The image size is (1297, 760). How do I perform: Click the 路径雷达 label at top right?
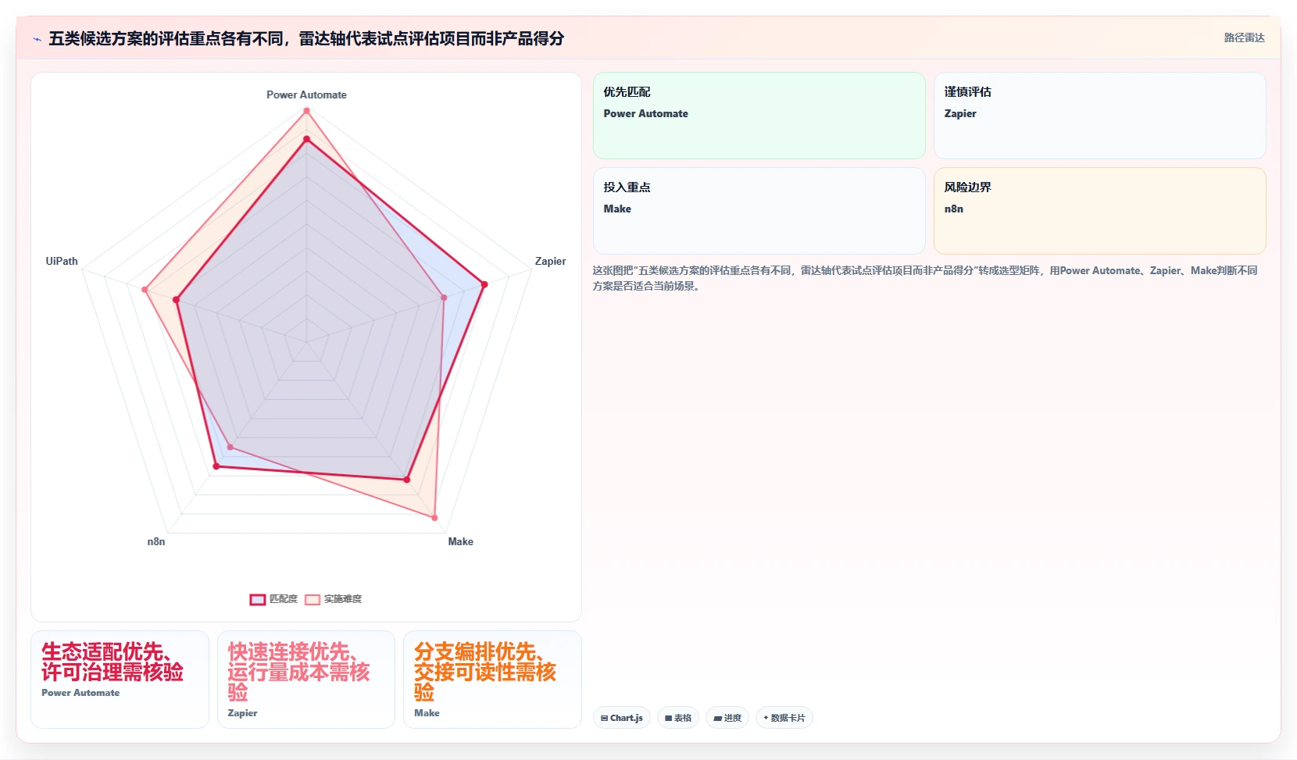click(1244, 37)
